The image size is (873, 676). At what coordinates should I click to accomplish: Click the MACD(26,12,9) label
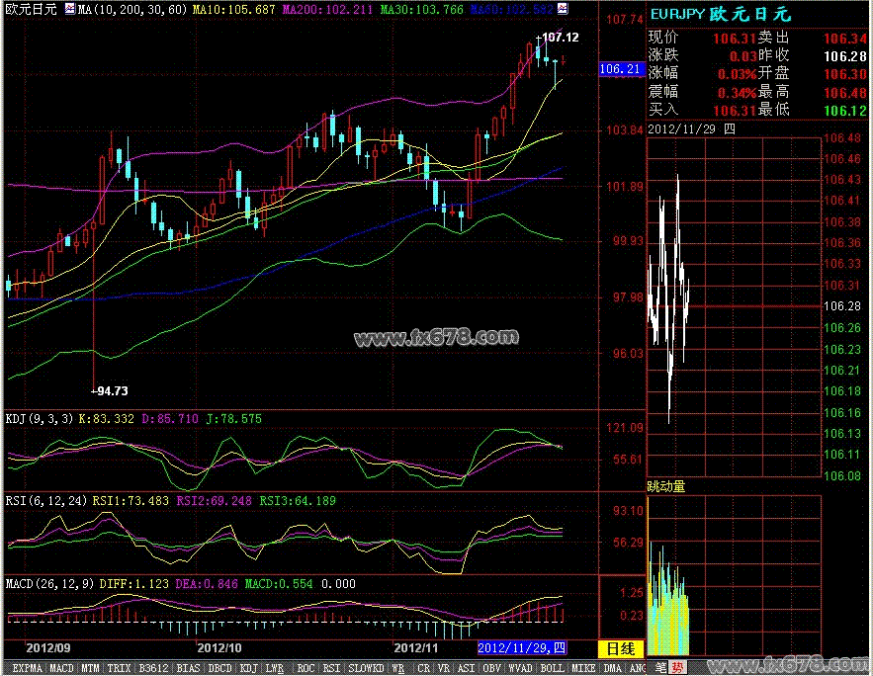pyautogui.click(x=49, y=584)
